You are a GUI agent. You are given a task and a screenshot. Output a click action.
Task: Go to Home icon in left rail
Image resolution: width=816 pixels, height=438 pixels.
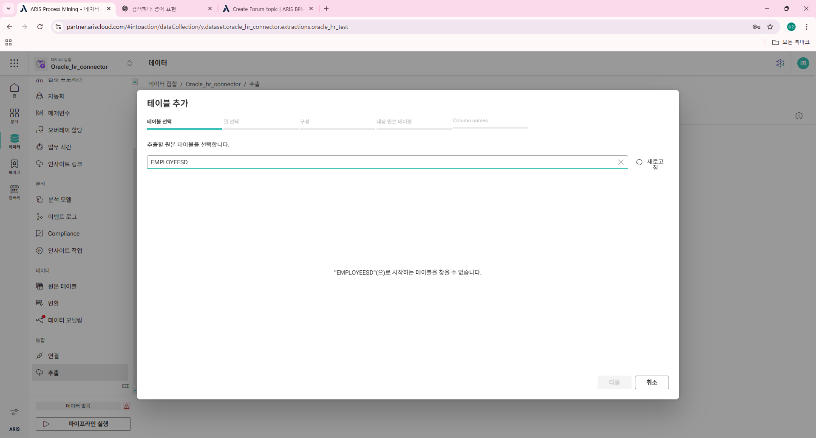[x=14, y=90]
